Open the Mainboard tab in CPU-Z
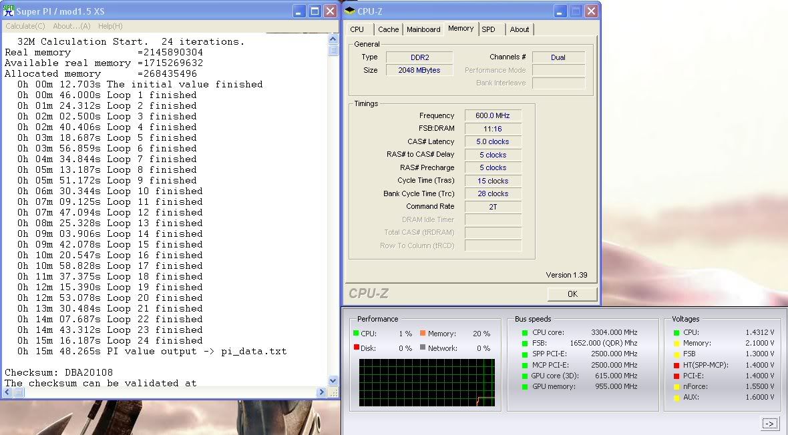 point(423,29)
